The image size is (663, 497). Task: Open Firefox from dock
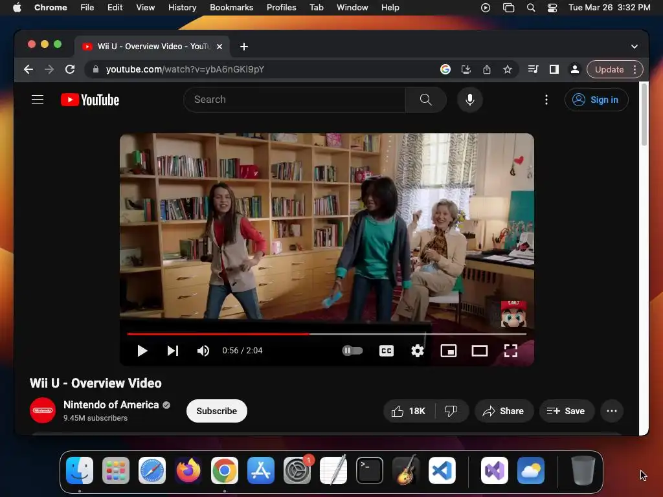(188, 470)
